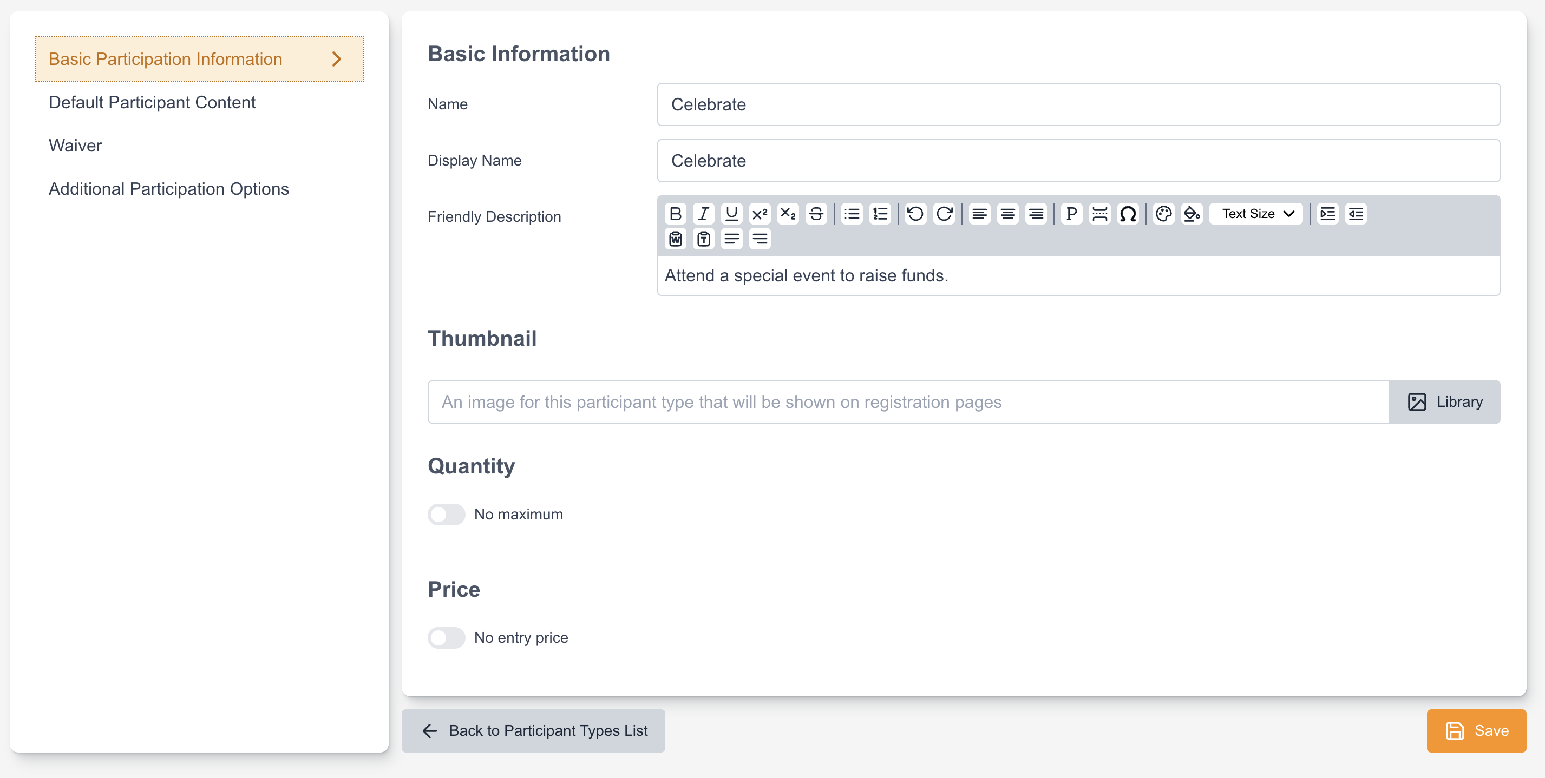Toggle the No maximum quantity switch
Viewport: 1545px width, 778px height.
coord(446,515)
